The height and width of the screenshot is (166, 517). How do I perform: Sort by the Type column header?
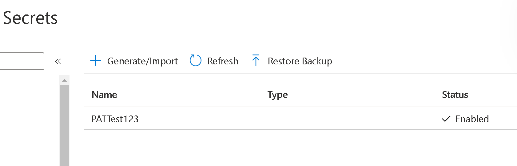click(277, 95)
